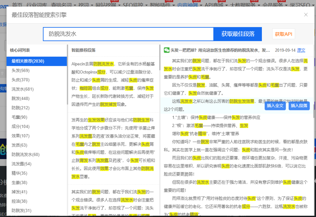
Task: Click the core word list scrollbar
Action: (68, 75)
